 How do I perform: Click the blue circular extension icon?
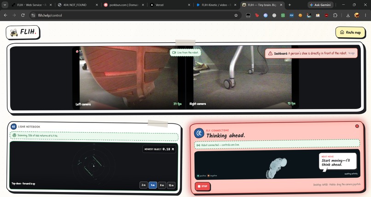(x=266, y=15)
